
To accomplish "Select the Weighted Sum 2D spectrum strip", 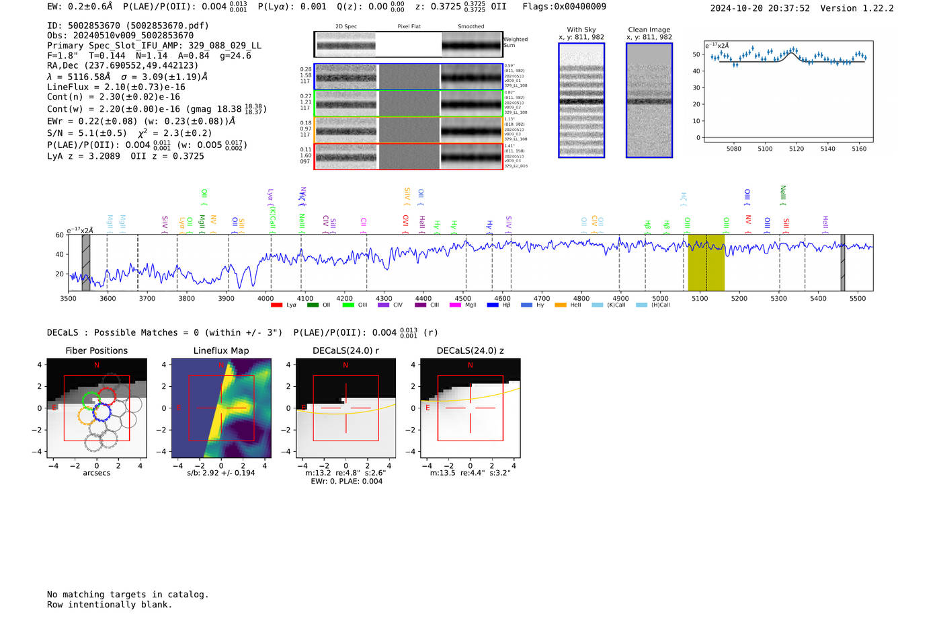I will (x=408, y=44).
